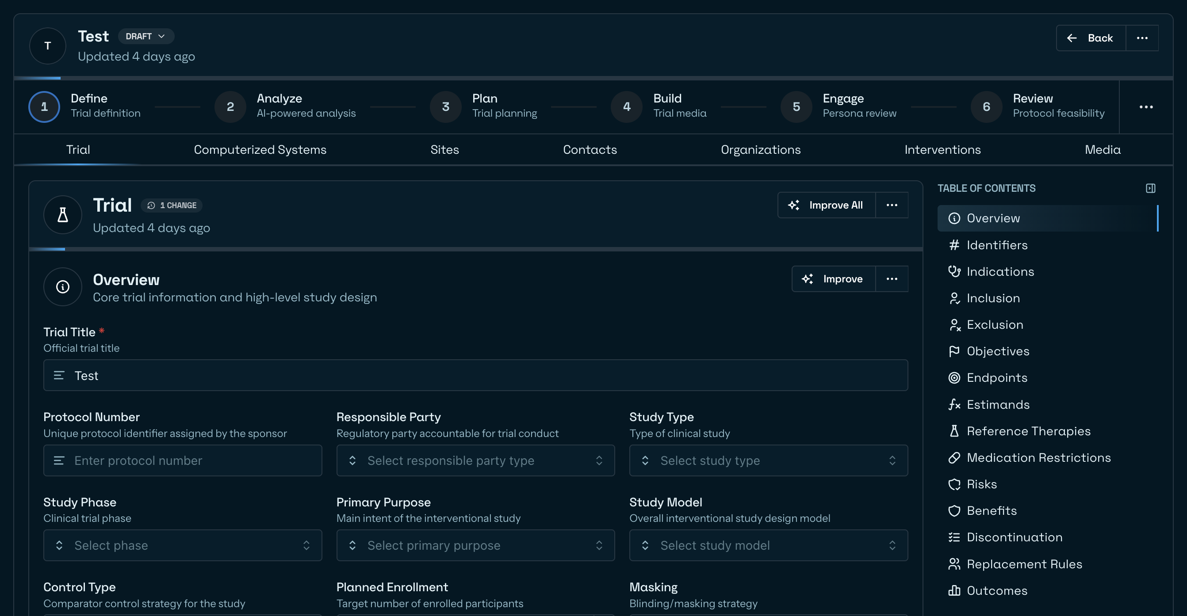
Task: Click the Outcomes chart icon
Action: 954,591
